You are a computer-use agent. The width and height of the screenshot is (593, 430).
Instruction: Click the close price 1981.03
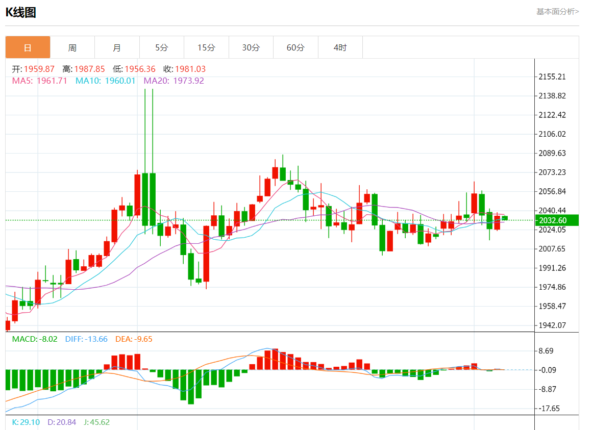tap(190, 69)
